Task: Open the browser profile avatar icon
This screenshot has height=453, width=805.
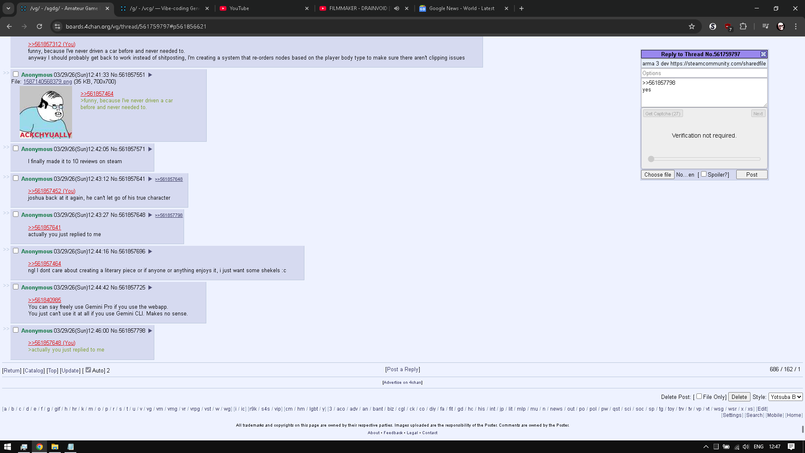Action: [x=780, y=26]
